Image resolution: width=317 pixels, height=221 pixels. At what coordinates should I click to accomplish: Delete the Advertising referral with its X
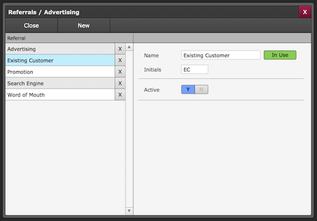point(120,49)
